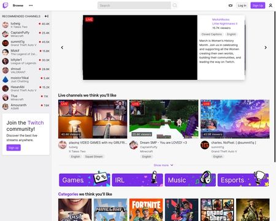
Task: Open Little Nightmares II game link
Action: pos(224,23)
